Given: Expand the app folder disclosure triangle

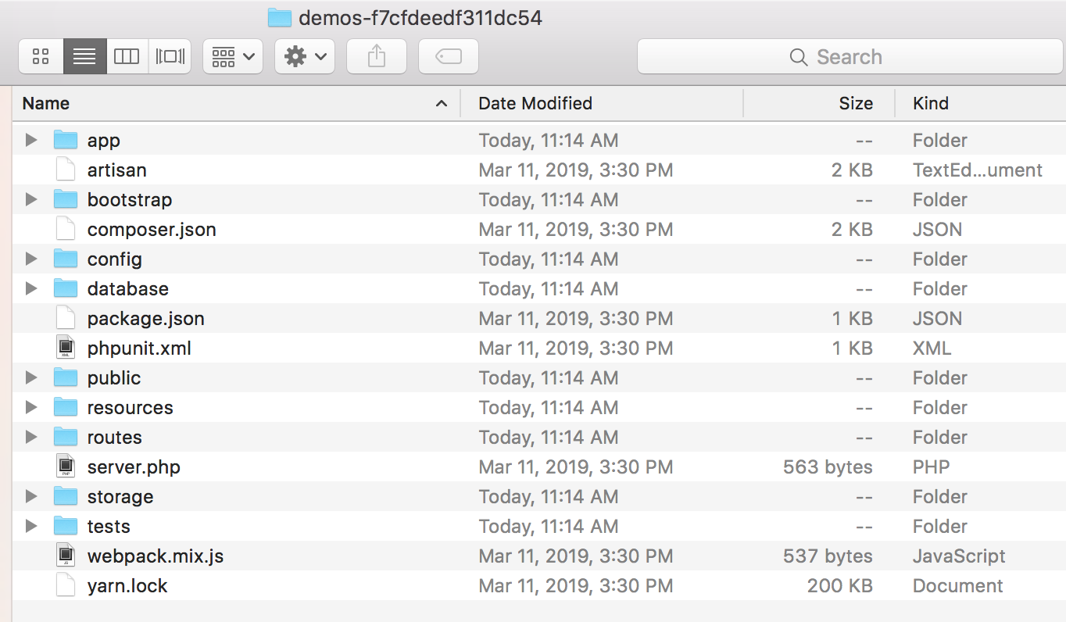Looking at the screenshot, I should 31,141.
